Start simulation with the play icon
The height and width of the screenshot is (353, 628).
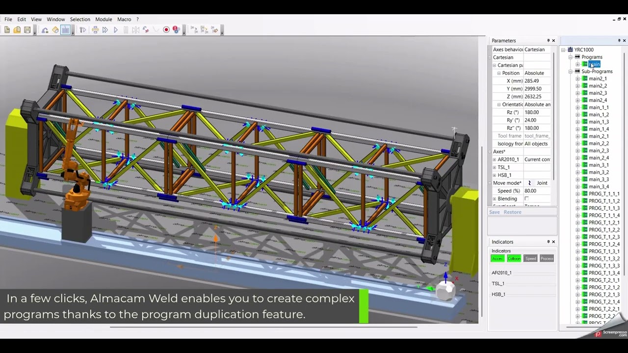click(x=116, y=30)
